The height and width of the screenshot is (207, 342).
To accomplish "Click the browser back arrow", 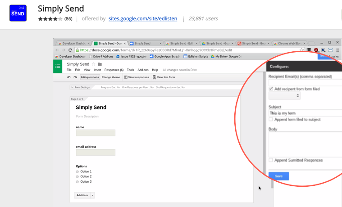I will [x=57, y=50].
